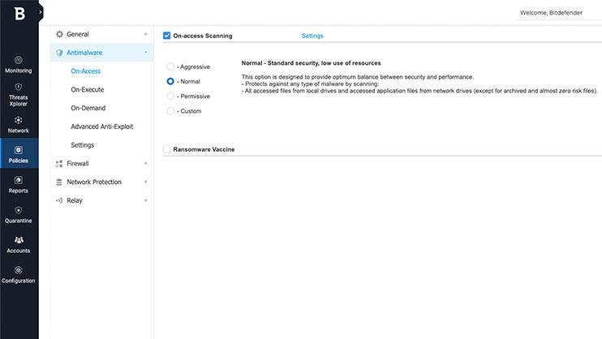This screenshot has width=602, height=339.
Task: Open the Quarantine sidebar icon
Action: tap(19, 210)
